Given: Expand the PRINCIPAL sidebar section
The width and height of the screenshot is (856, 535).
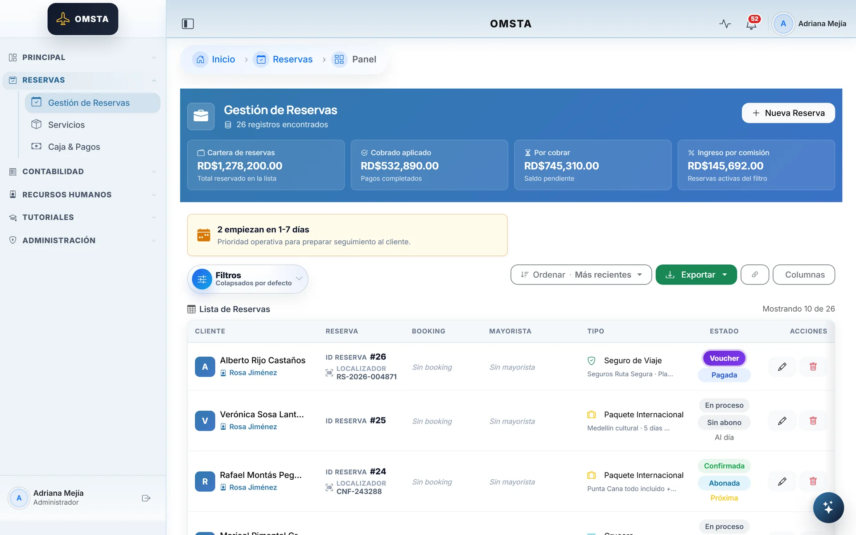Looking at the screenshot, I should click(x=83, y=58).
